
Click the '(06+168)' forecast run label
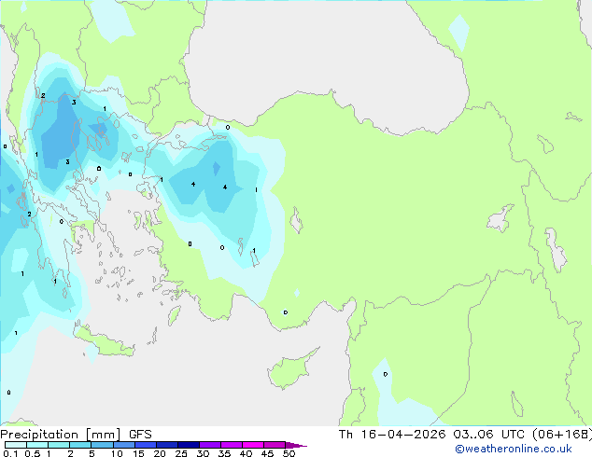click(x=562, y=435)
